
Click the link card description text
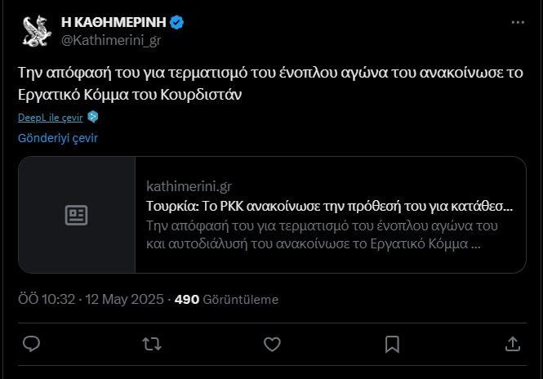322,235
